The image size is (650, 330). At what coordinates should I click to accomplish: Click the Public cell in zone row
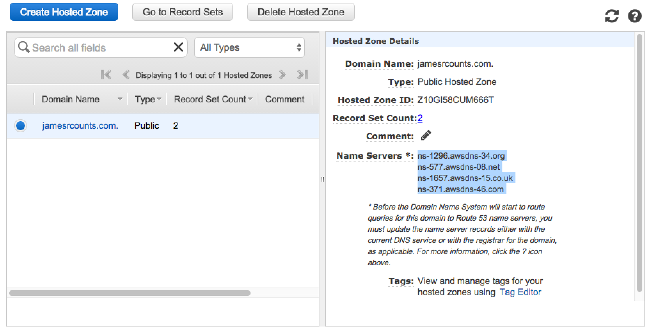(146, 126)
